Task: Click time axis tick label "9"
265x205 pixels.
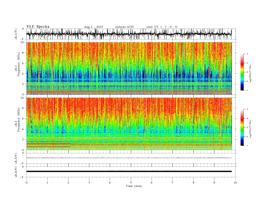Action: click(214, 183)
